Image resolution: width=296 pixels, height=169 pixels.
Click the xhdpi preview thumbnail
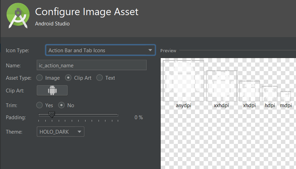point(249,91)
